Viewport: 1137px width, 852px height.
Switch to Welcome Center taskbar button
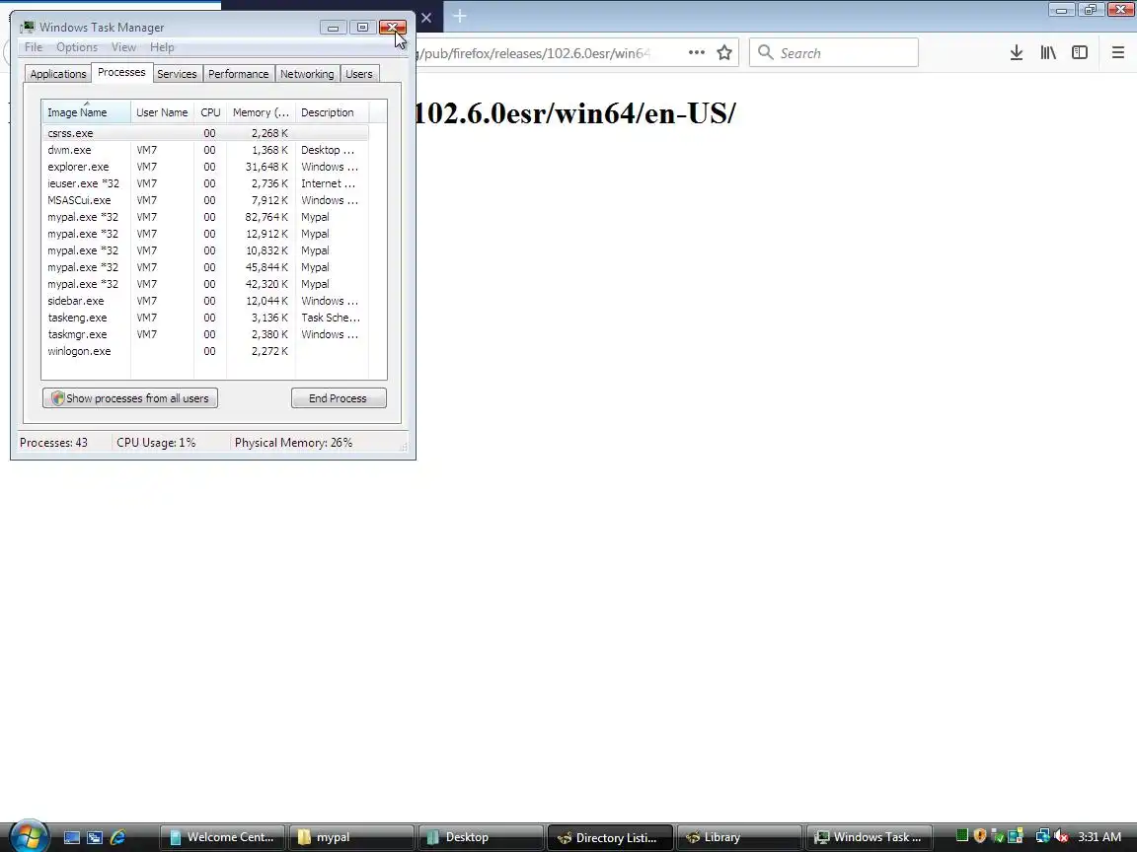point(222,837)
